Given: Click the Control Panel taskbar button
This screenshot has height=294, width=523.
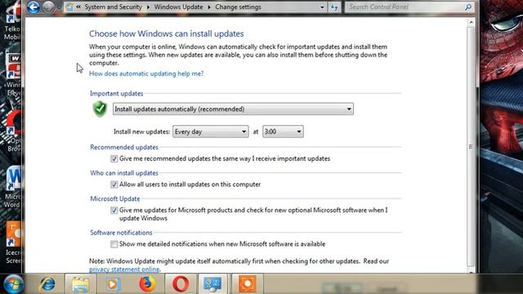Looking at the screenshot, I should [x=212, y=284].
